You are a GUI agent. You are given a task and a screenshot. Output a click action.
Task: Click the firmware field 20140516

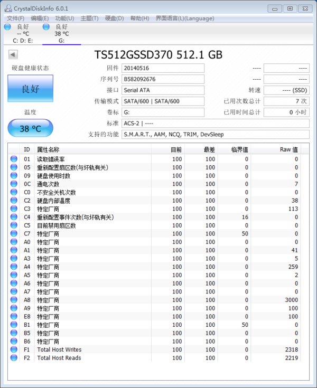tap(163, 68)
